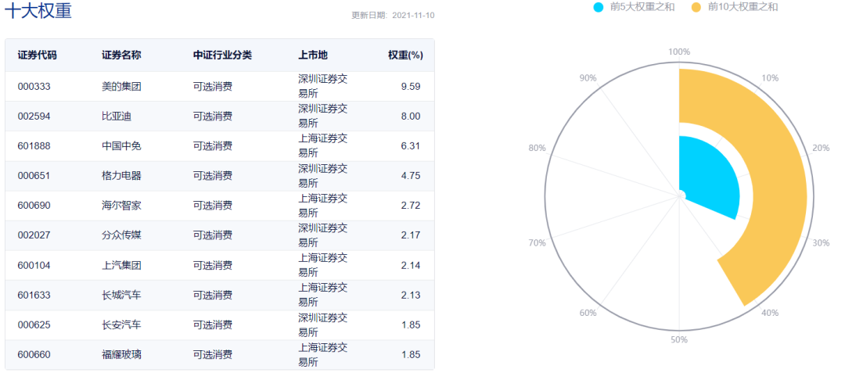This screenshot has height=380, width=845.
Task: Select stock code 002594
Action: [x=34, y=117]
